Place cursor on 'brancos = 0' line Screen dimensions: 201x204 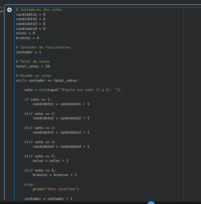[x=28, y=38]
